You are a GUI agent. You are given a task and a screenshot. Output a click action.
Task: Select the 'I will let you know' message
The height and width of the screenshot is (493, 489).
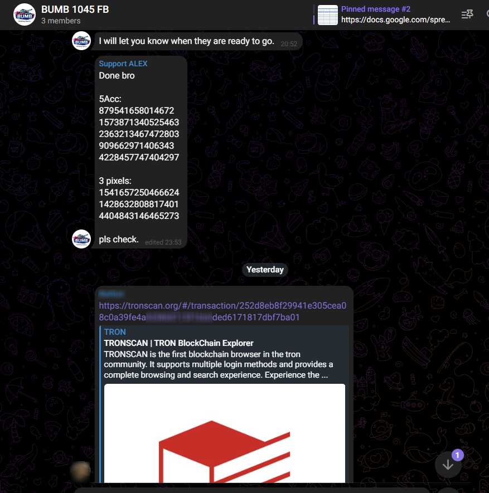tap(198, 41)
